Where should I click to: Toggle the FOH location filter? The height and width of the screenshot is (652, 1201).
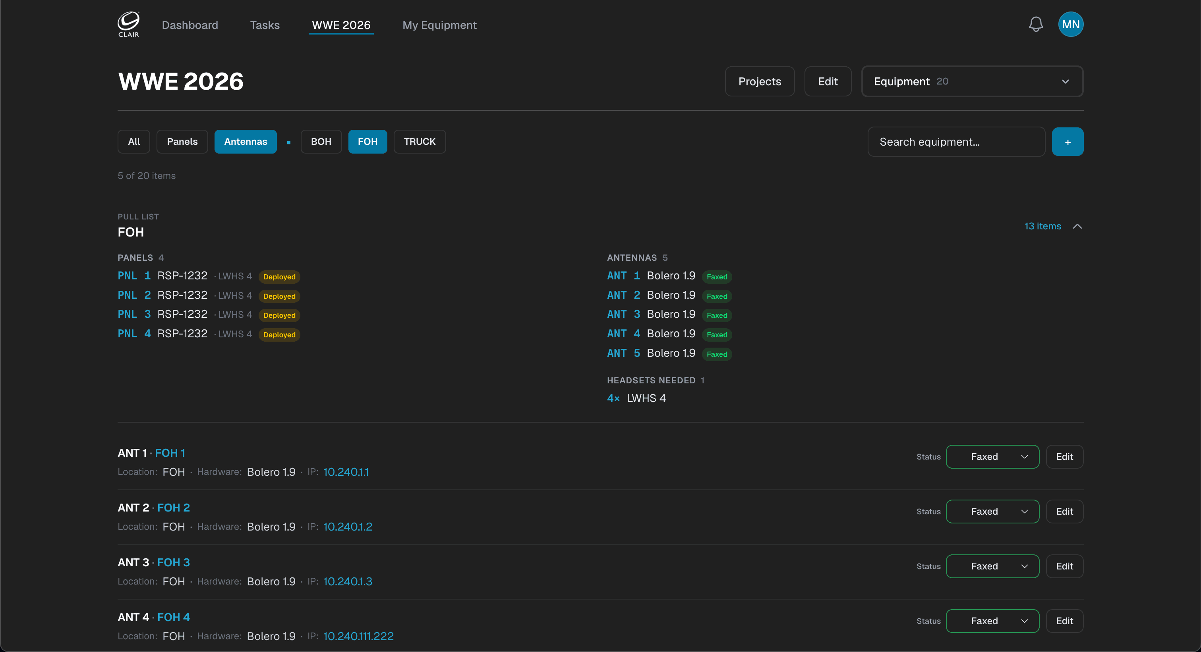[368, 142]
